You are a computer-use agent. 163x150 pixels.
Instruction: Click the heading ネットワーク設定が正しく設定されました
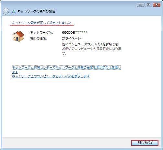[41, 23]
